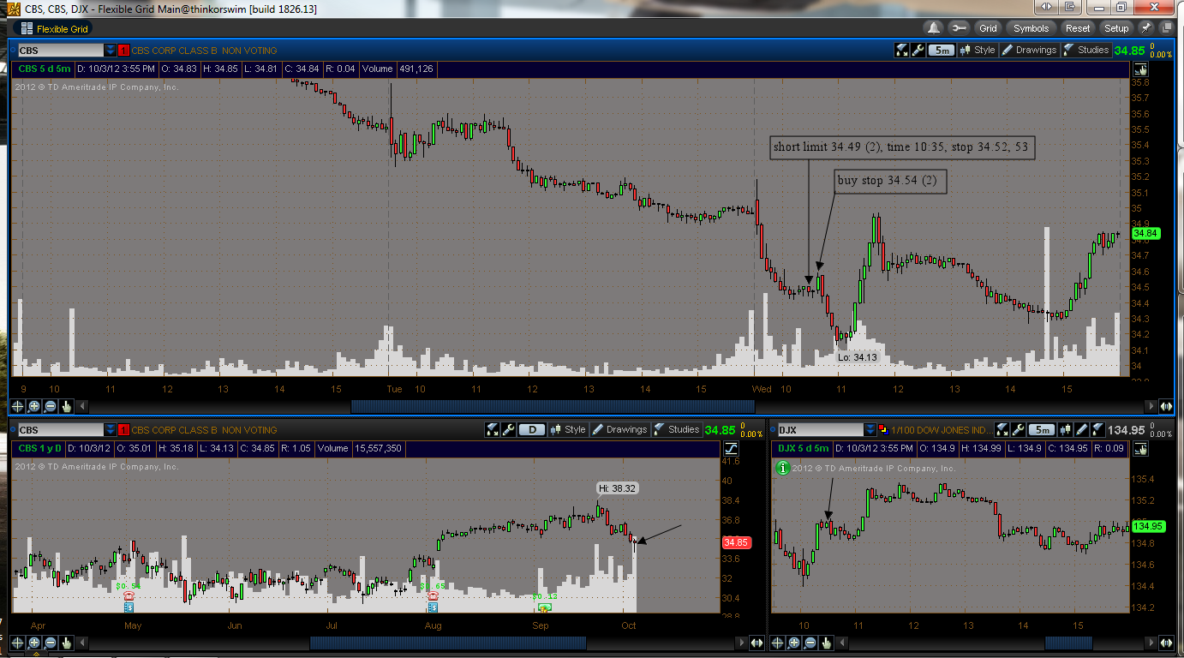Viewport: 1184px width, 658px height.
Task: Toggle 5m timeframe on top CBS chart
Action: pyautogui.click(x=942, y=50)
